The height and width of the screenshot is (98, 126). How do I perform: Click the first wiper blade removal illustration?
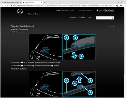pos(62,47)
